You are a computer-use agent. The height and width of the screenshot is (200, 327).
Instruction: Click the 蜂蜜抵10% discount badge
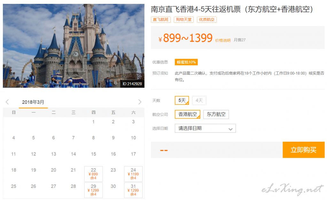tap(186, 62)
